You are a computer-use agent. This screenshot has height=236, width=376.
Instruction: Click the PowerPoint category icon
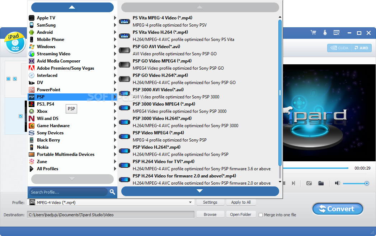[32, 90]
